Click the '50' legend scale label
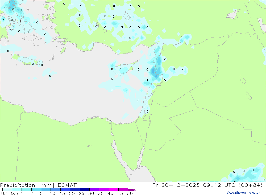Image resolution: width=266 pixels, height=195 pixels. pos(130,193)
